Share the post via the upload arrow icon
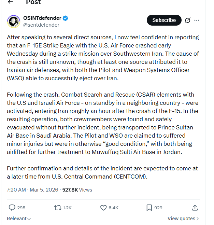 coord(195,208)
